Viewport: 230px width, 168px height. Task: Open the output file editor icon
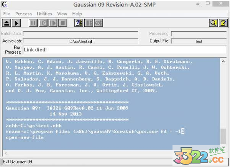point(223,23)
